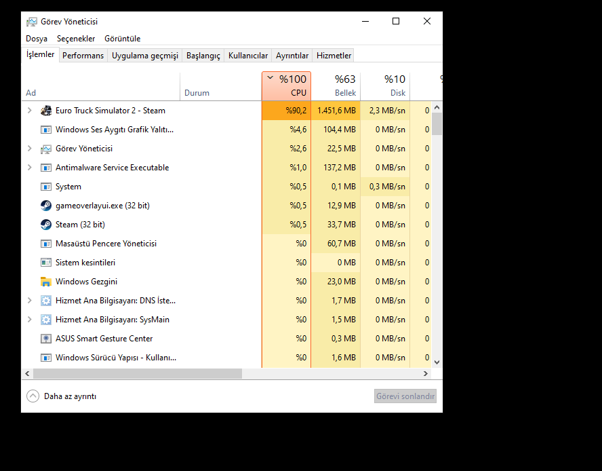602x471 pixels.
Task: Expand the Hizmet Ana Bilgisayarı: SysMain group
Action: tap(30, 320)
